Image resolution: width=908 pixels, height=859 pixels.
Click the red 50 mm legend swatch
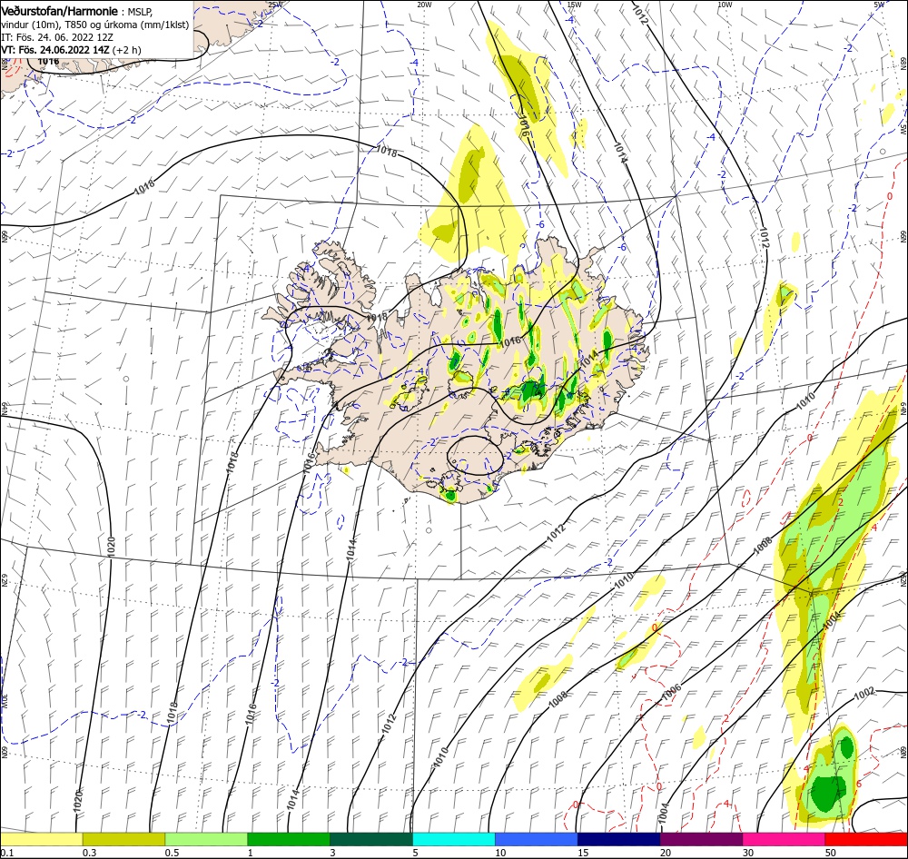866,839
